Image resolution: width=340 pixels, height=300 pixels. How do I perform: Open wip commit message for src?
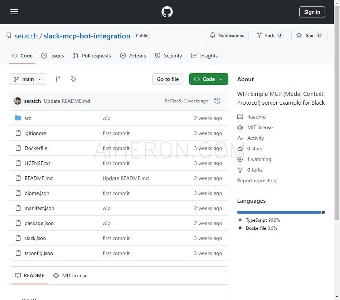[x=107, y=118]
